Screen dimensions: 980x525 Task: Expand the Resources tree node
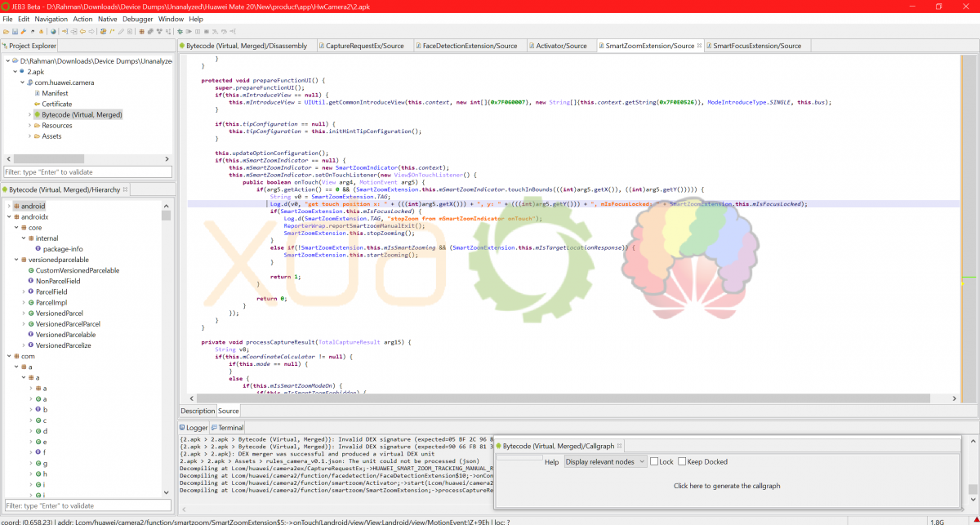point(29,126)
